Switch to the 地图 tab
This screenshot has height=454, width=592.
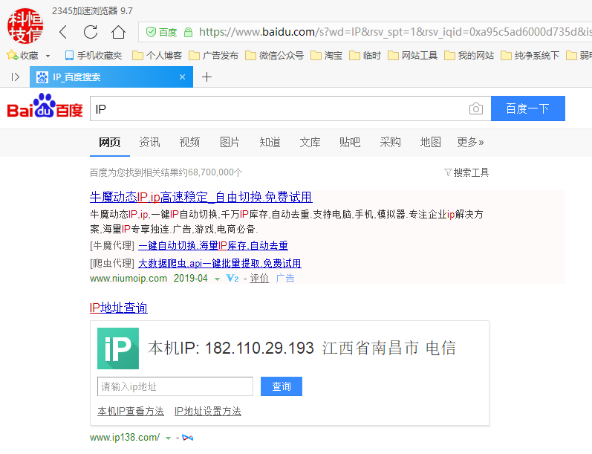point(430,143)
